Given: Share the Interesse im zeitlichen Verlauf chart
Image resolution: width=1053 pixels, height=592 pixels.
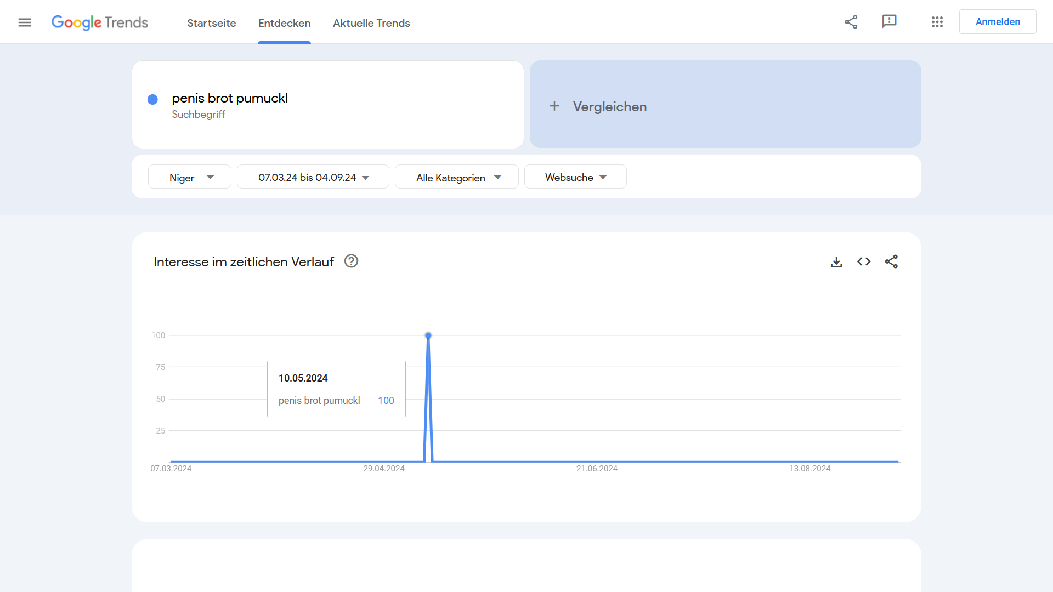Looking at the screenshot, I should [x=892, y=262].
